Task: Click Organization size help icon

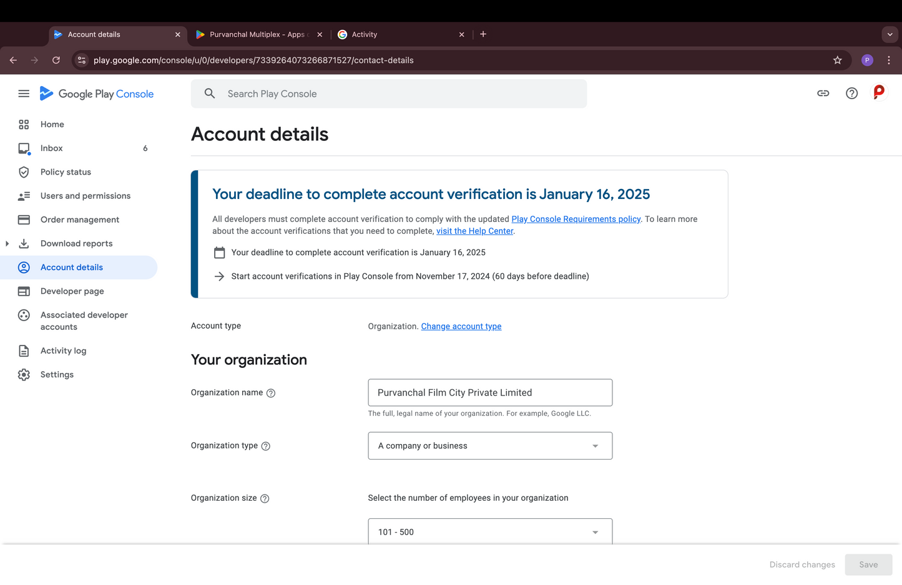Action: (265, 499)
